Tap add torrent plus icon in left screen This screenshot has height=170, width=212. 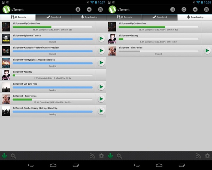tap(89, 10)
